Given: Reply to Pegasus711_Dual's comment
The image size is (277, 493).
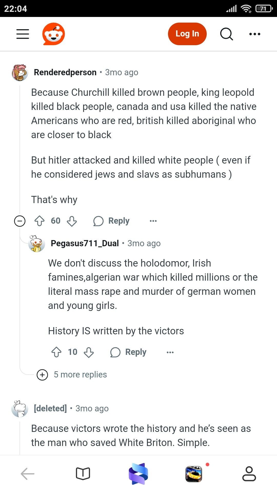Looking at the screenshot, I should coord(128,352).
